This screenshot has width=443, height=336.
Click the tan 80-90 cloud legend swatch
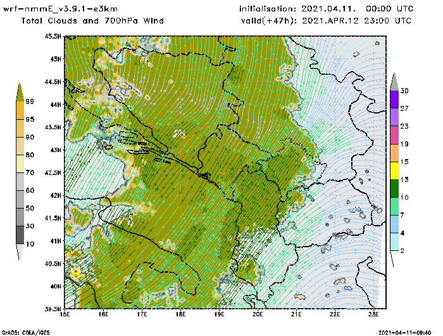pyautogui.click(x=20, y=146)
